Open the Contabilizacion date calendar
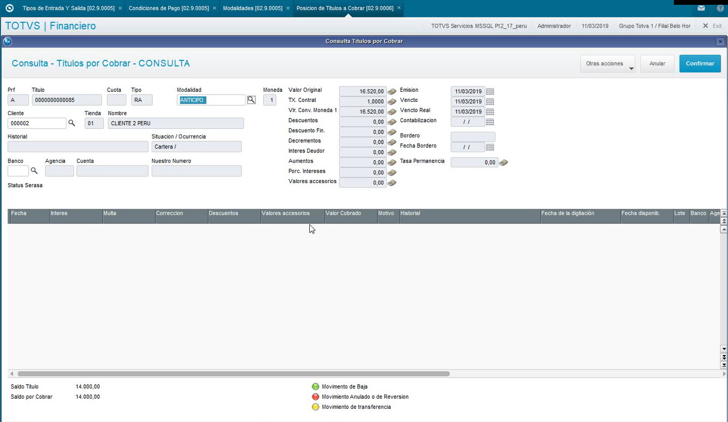This screenshot has height=422, width=728. tap(490, 122)
